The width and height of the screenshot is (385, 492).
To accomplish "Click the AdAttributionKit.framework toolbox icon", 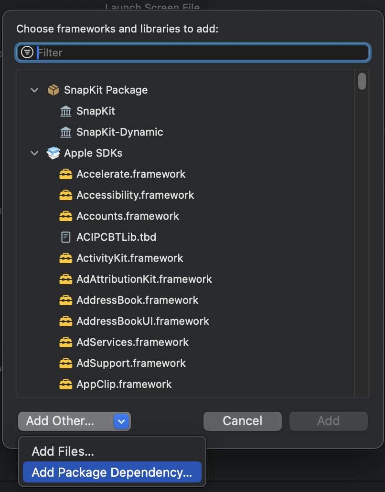I will (65, 279).
